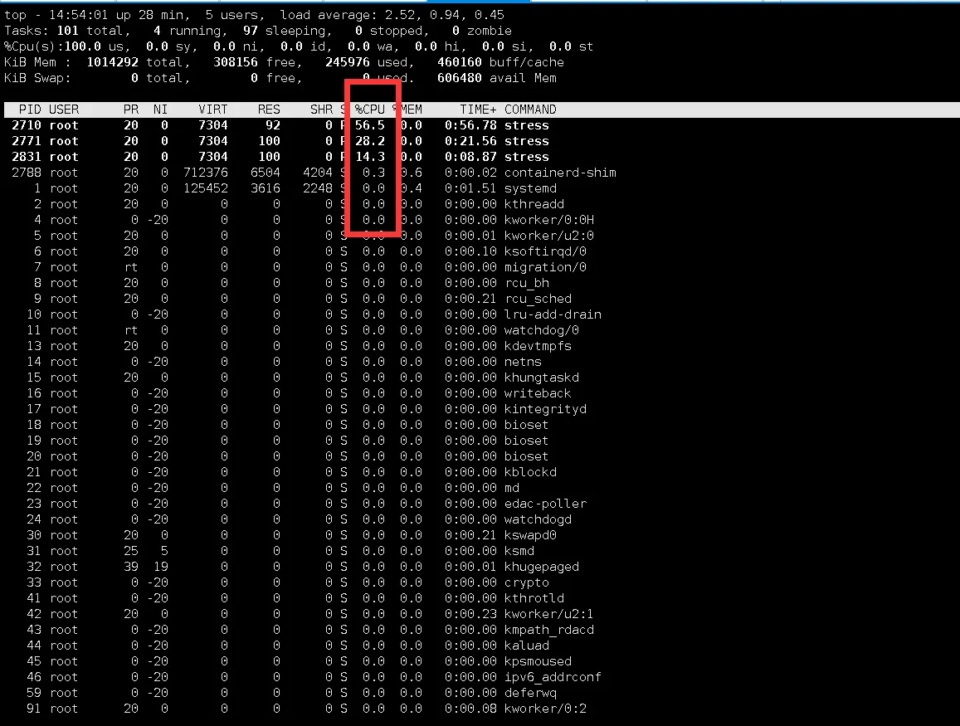Click the VIRT column header

click(x=212, y=110)
